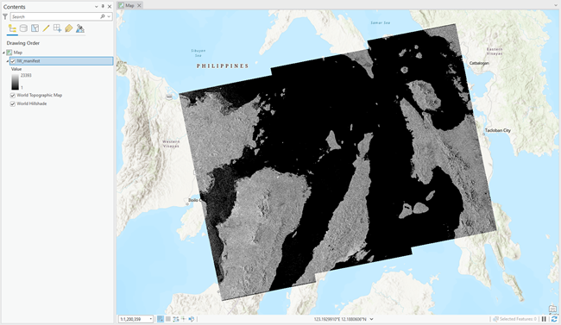Switch to List By Selection view
This screenshot has width=561, height=325.
(x=35, y=28)
